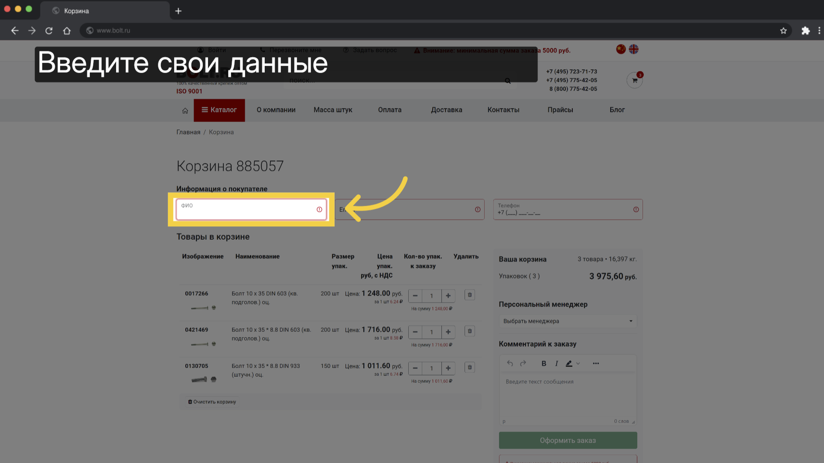Click the Войти login link
Screen dimensions: 824x463
pyautogui.click(x=212, y=50)
